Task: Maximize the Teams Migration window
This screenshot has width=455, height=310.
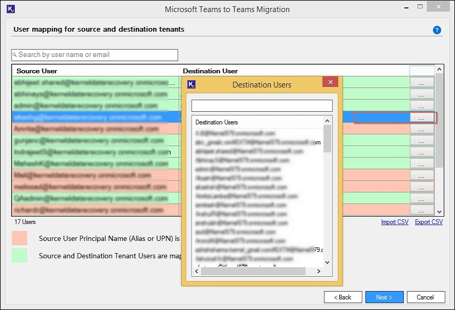Action: click(x=420, y=6)
